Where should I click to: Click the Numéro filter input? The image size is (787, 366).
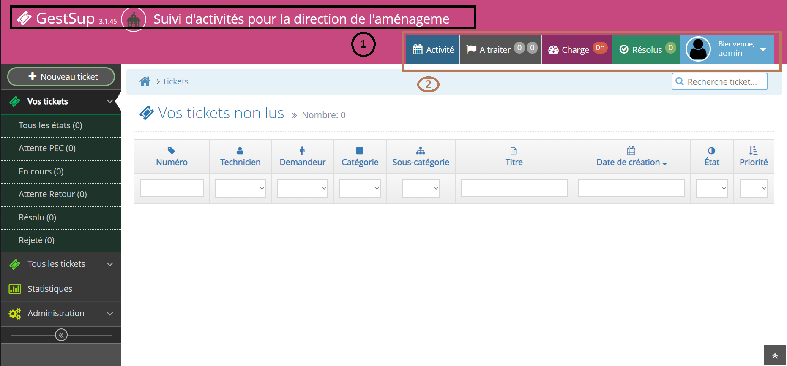(x=172, y=188)
